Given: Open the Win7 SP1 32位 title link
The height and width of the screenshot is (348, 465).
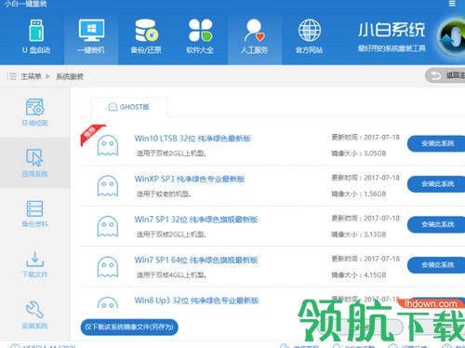Looking at the screenshot, I should (x=196, y=220).
